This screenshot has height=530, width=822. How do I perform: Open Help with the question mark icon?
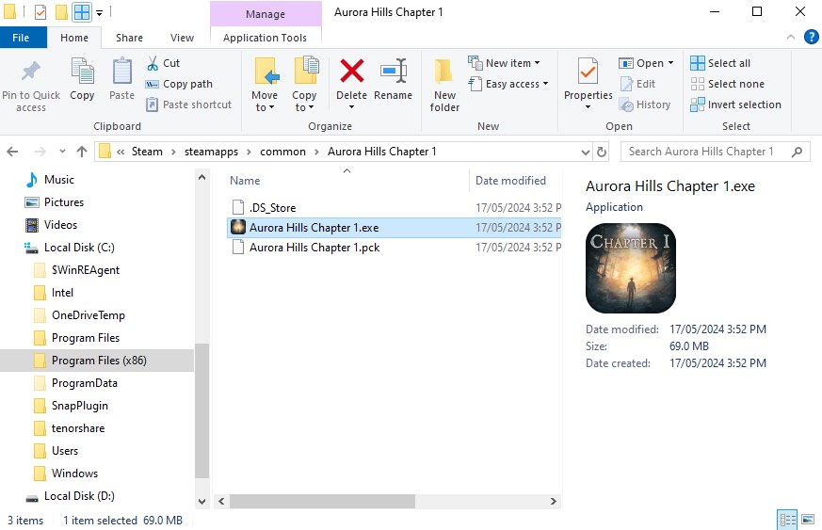click(x=811, y=37)
